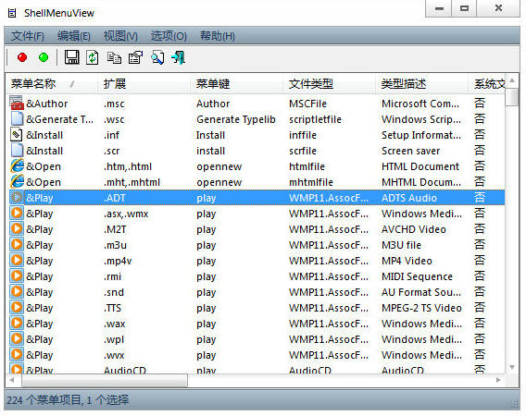Sort by 文件类型 column header
This screenshot has width=526, height=416.
(x=330, y=84)
